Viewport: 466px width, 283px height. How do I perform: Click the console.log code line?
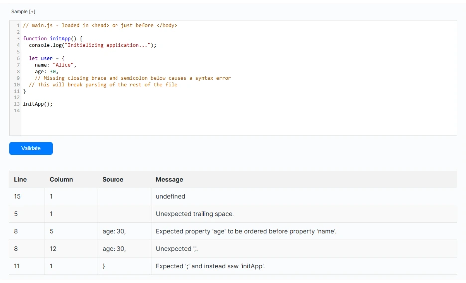click(93, 45)
